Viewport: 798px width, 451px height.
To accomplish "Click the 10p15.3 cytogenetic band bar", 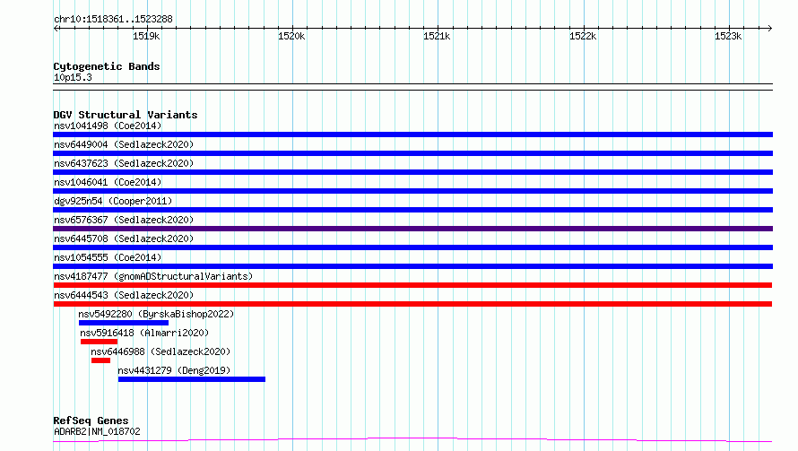I will [x=412, y=87].
